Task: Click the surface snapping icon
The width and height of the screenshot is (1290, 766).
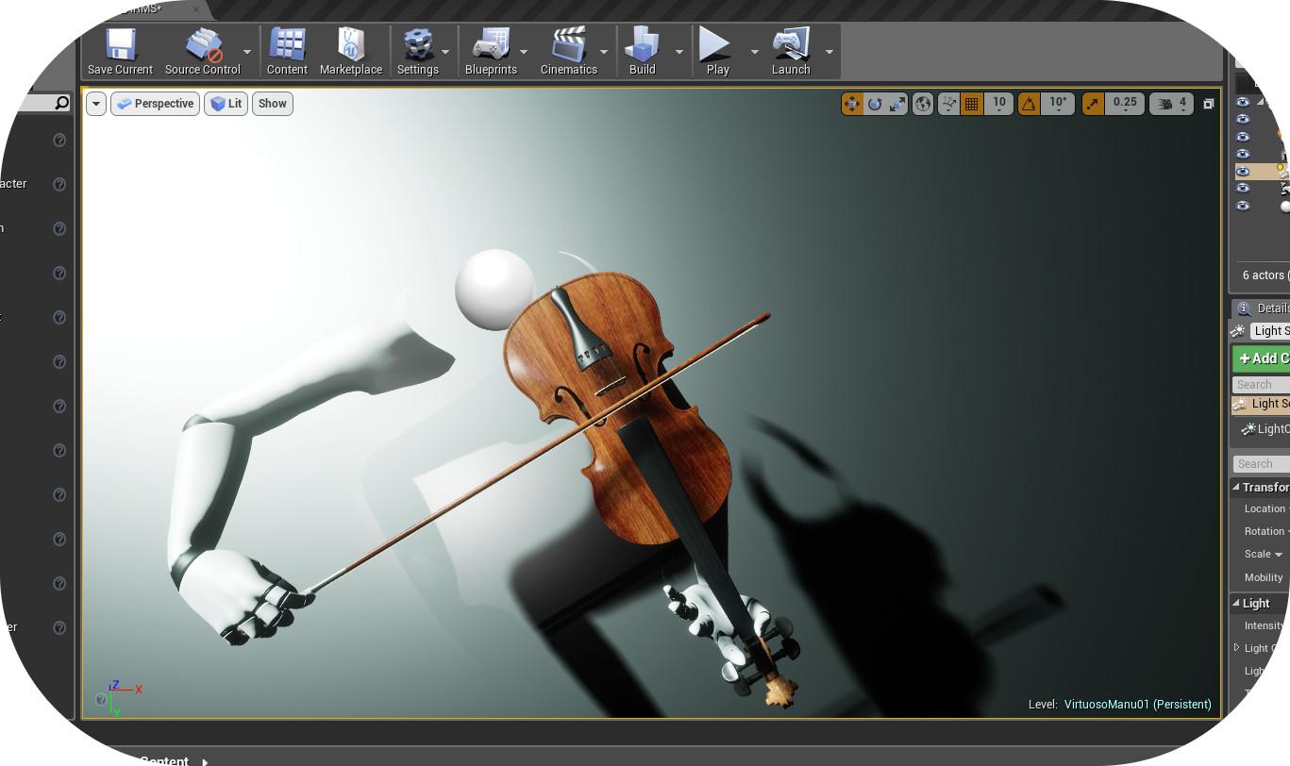Action: (x=948, y=104)
